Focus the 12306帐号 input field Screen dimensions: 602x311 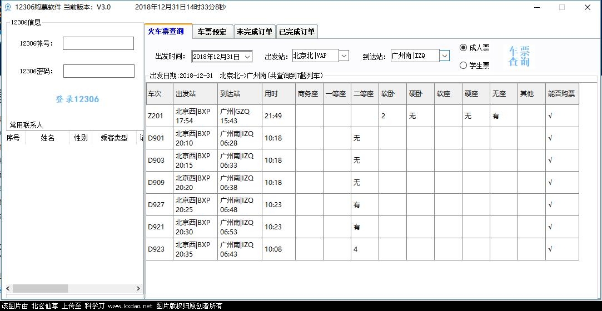[x=98, y=43]
